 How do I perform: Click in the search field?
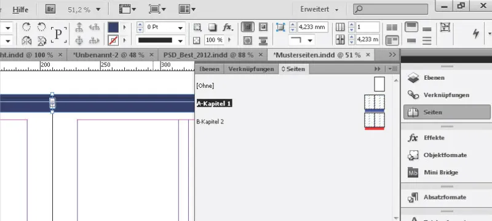pyautogui.click(x=391, y=9)
